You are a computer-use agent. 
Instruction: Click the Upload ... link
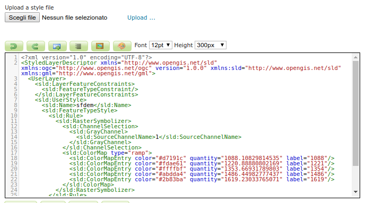point(141,17)
